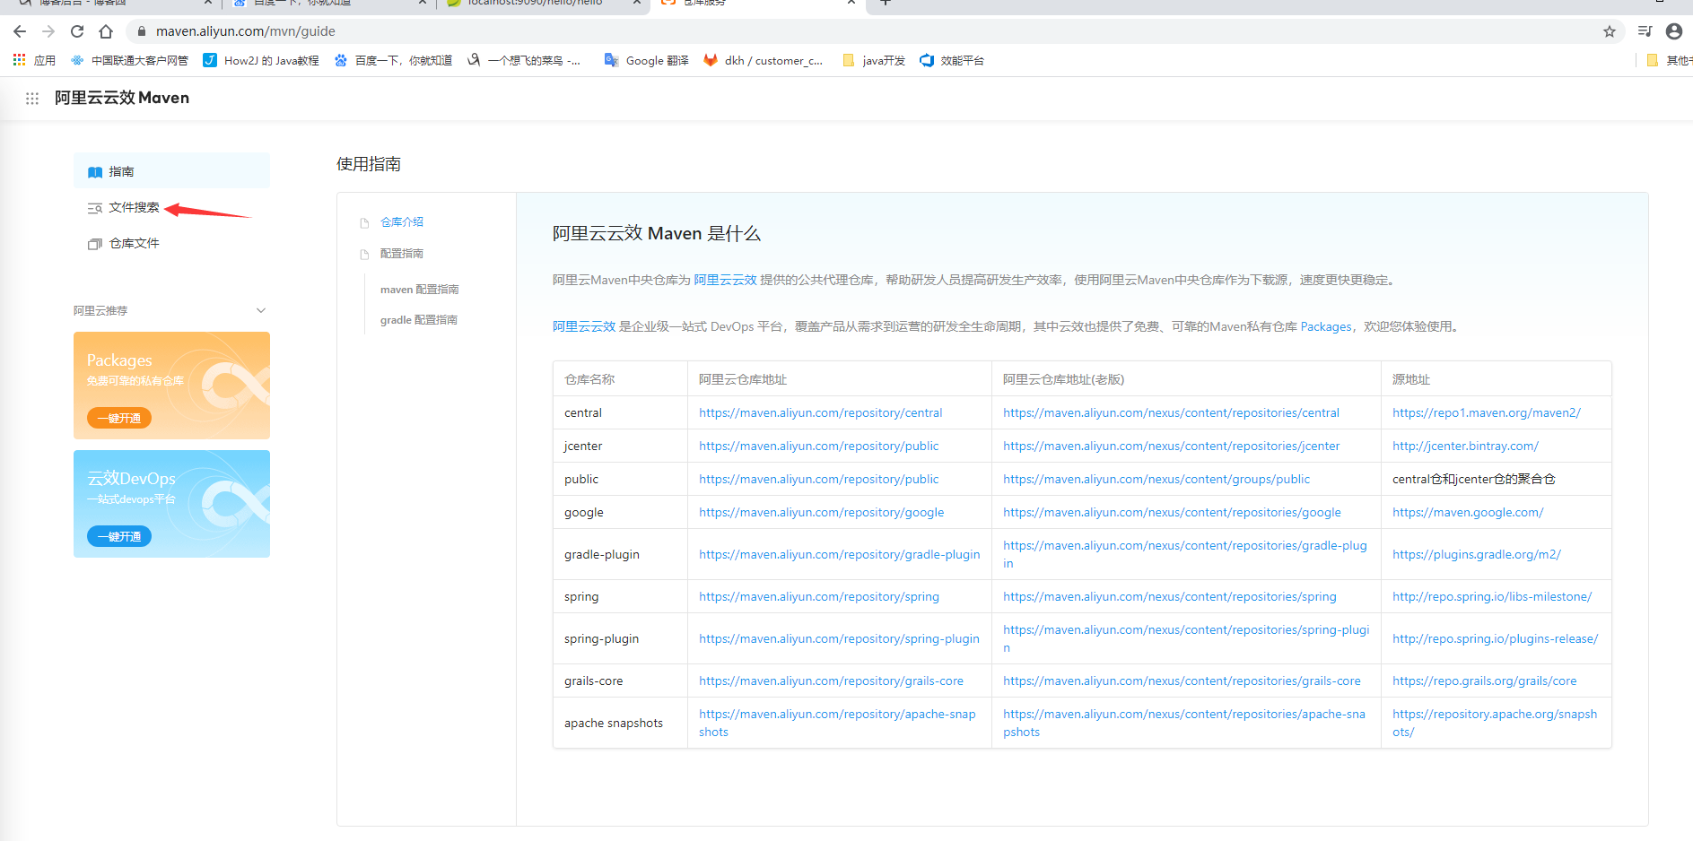Open the maven.google.com source link
Screen dimensions: 1693x841
tap(1468, 512)
